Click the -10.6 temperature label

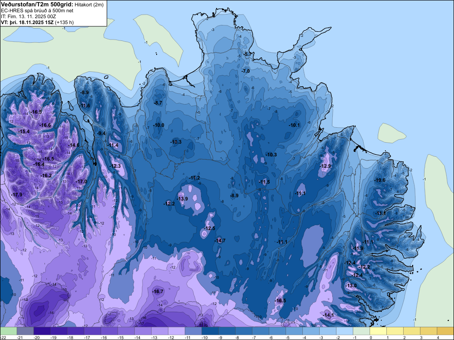(380, 180)
